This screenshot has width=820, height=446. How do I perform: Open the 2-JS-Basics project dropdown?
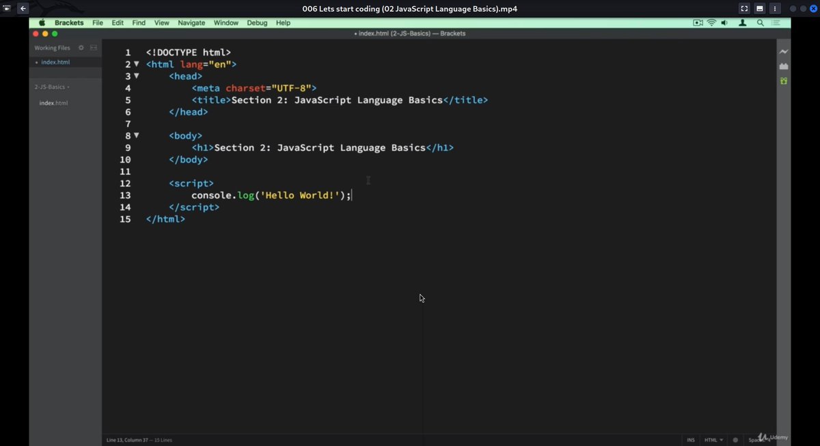point(52,87)
